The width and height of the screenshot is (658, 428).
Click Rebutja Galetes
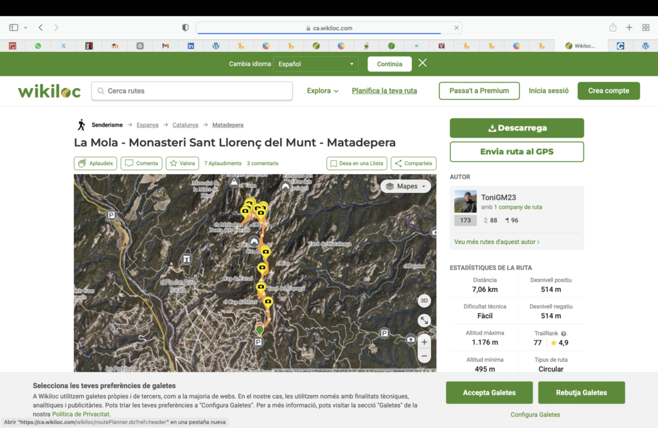point(581,393)
